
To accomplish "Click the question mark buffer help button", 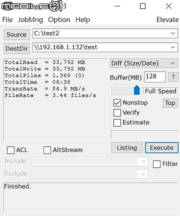I will click(x=173, y=77).
